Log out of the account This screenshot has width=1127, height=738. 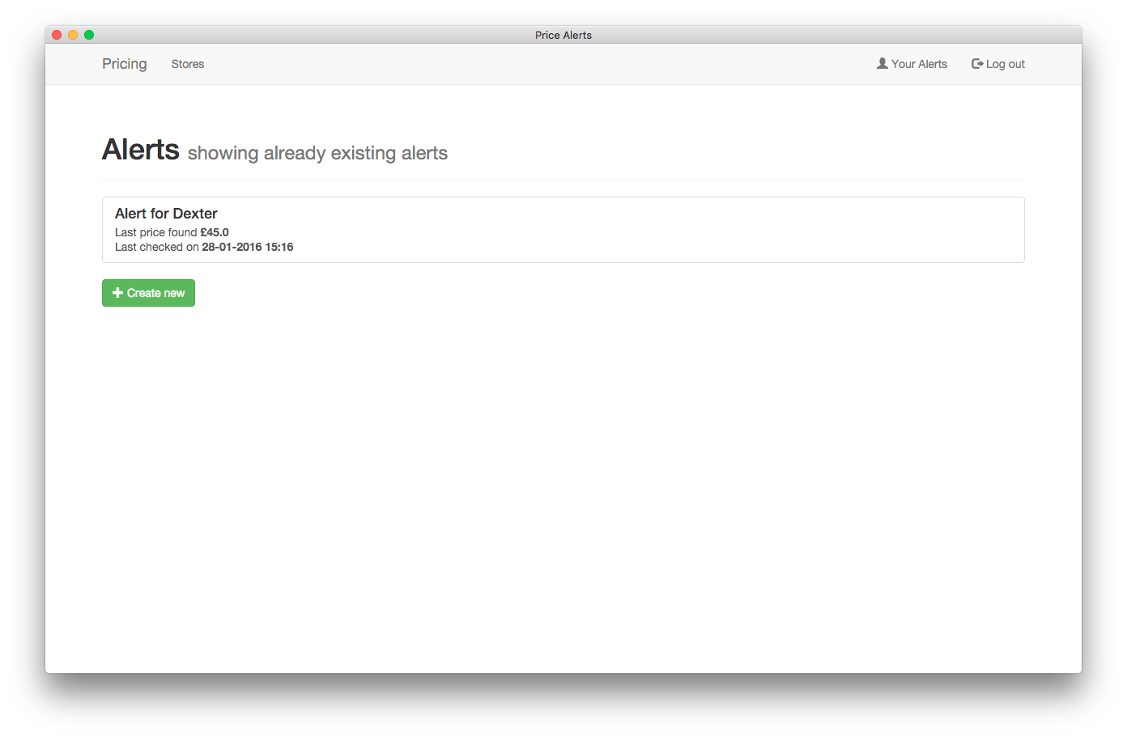tap(998, 64)
